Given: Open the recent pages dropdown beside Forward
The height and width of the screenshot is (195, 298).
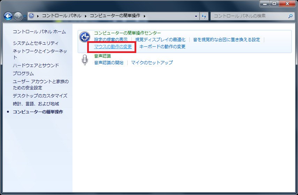Looking at the screenshot, I should point(25,16).
